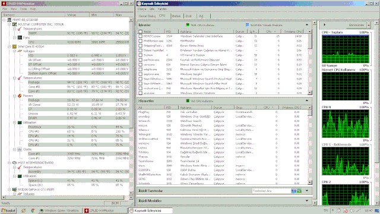The image size is (380, 214).
Task: Collapse the Intel Core i5 tree node
Action: point(9,46)
